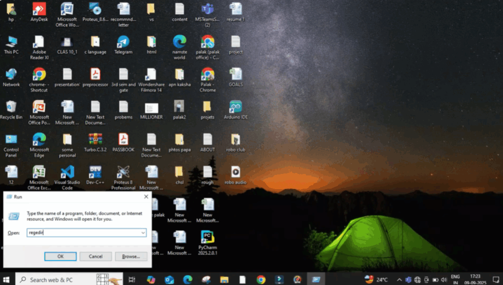Select the Arduino IDE desktop icon
Viewport: 503px width, 285px height.
click(x=235, y=107)
